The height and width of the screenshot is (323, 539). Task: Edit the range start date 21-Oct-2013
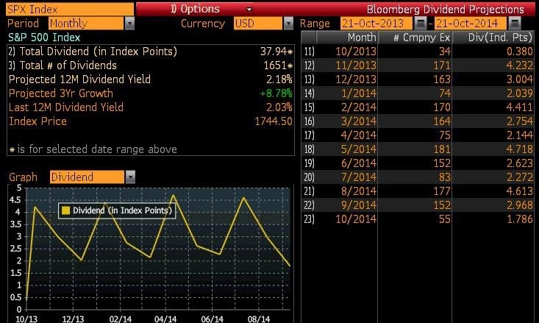(x=376, y=24)
